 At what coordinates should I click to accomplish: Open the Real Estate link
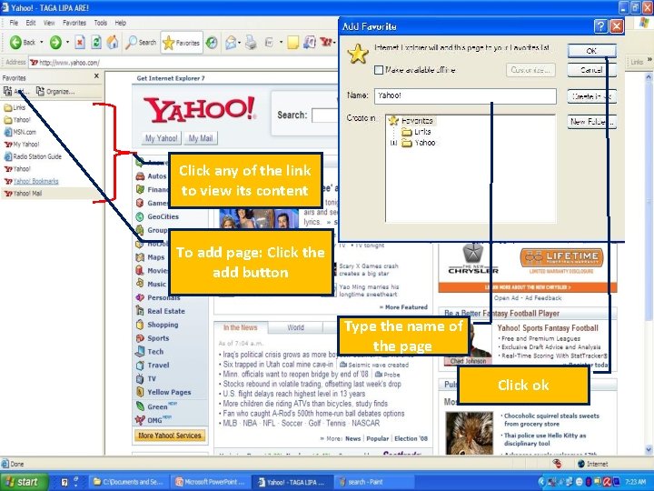[x=166, y=311]
